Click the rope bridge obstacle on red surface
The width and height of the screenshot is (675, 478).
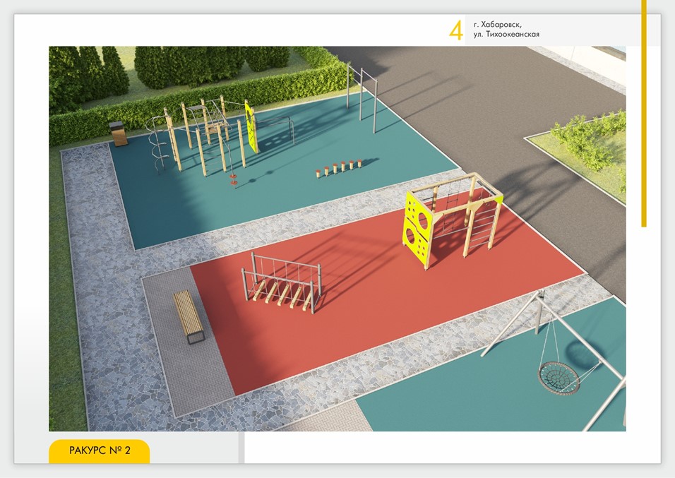pos(282,282)
